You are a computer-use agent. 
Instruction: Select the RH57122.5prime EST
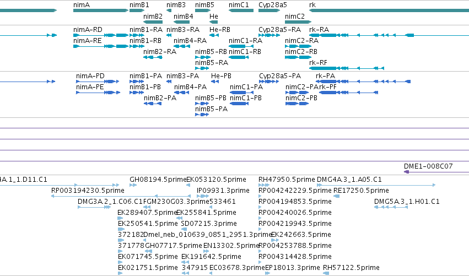pyautogui.click(x=326, y=274)
